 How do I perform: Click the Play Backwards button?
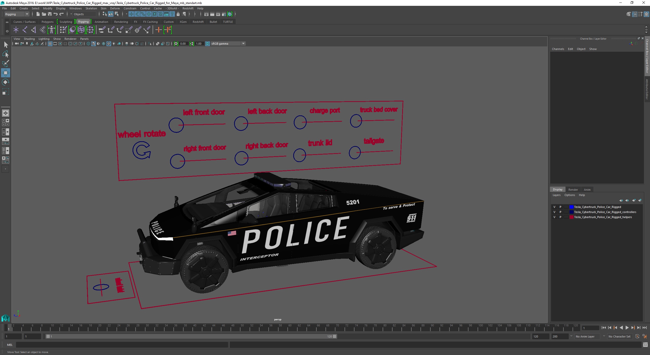tap(621, 328)
